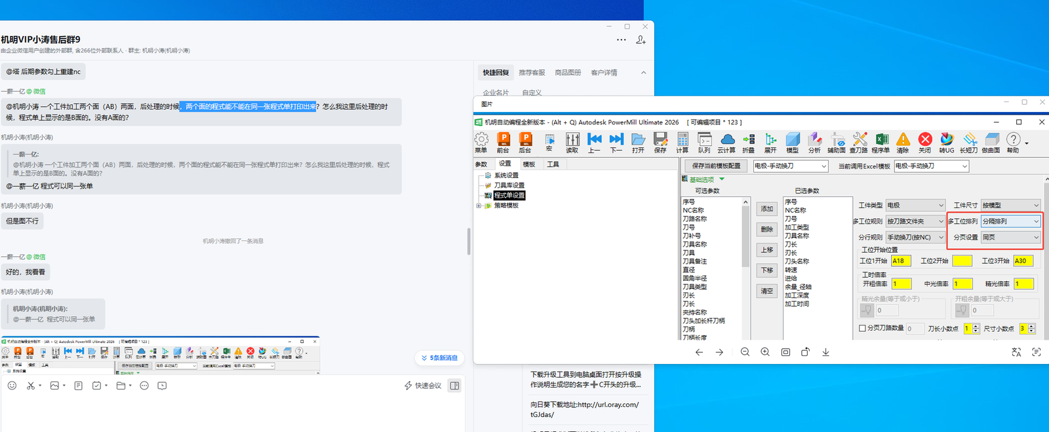
Task: Open the 队列 queue icon
Action: 704,142
